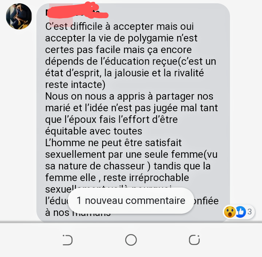
Task: Open the reaction count showing 3
Action: pos(250,212)
